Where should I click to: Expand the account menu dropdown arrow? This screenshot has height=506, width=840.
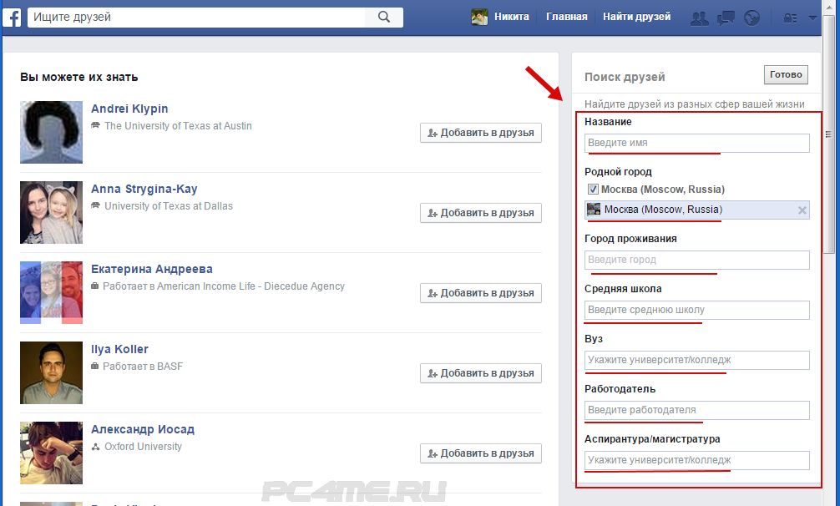click(813, 18)
